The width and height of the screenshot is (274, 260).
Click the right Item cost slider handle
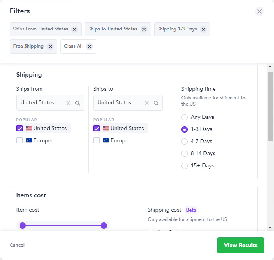[104, 226]
